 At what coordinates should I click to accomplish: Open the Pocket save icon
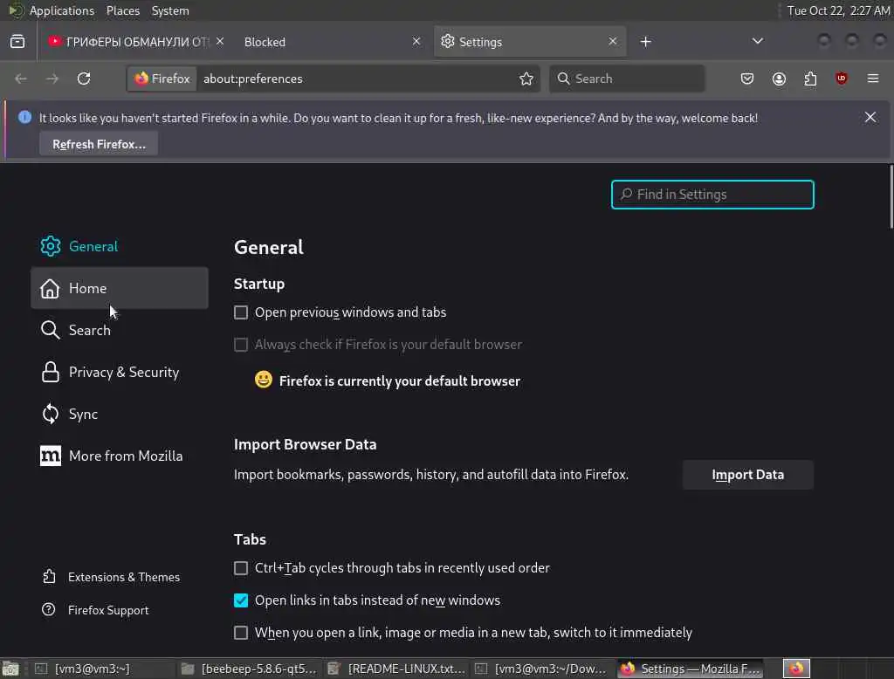pos(747,79)
